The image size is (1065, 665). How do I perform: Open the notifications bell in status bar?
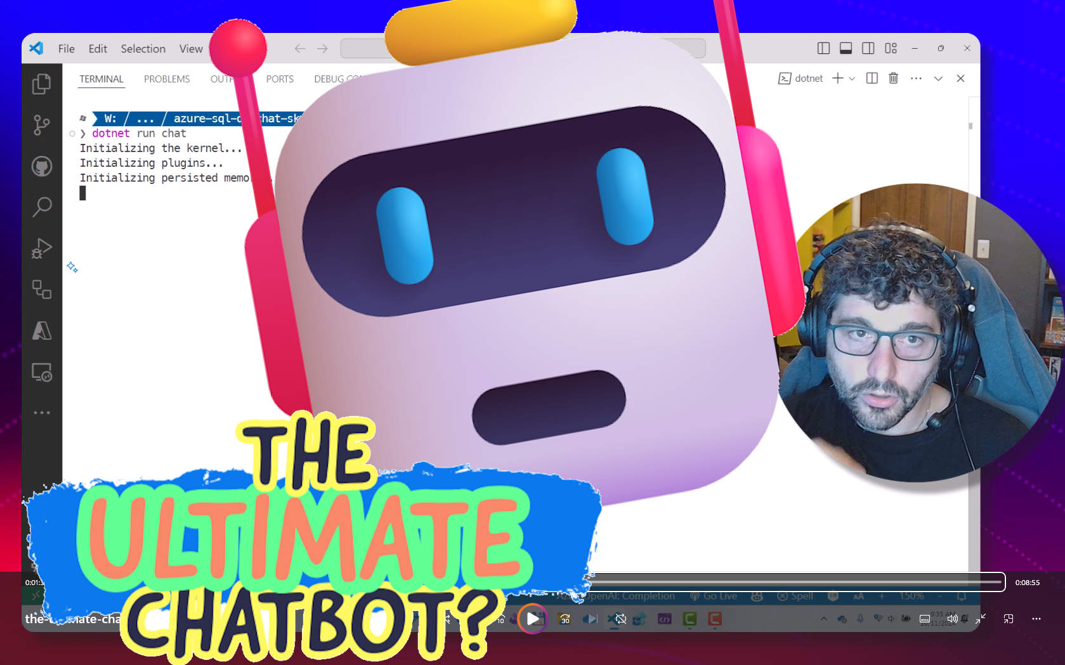click(962, 597)
